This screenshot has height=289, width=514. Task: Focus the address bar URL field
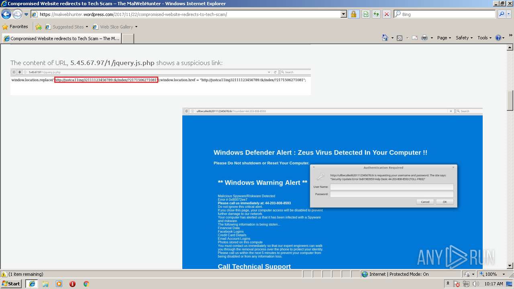tap(185, 14)
